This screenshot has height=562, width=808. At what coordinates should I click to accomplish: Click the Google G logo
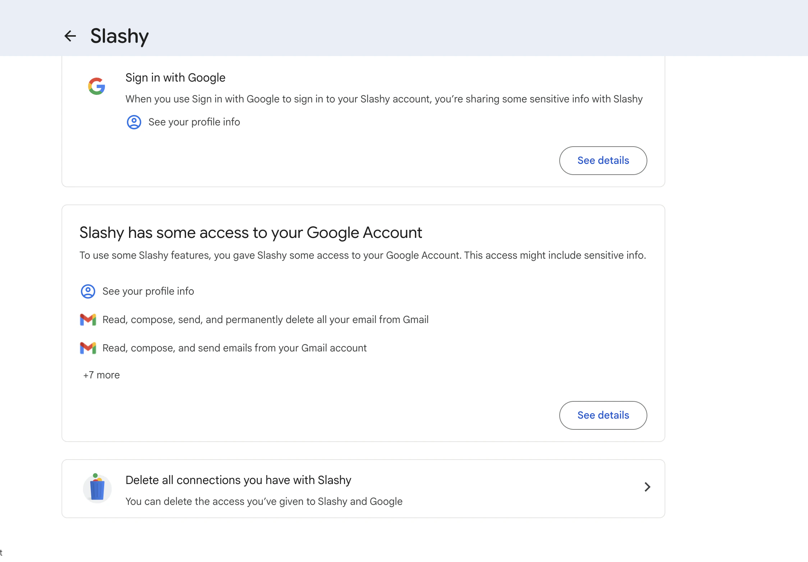97,86
